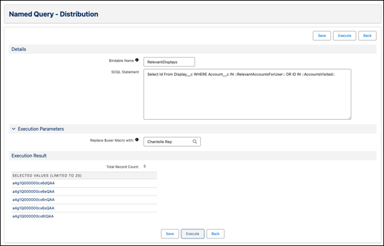Click the top Execute button
The image size is (384, 246).
pos(344,36)
